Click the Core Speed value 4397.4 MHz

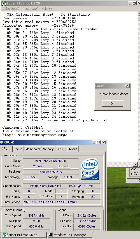pyautogui.click(x=36, y=215)
